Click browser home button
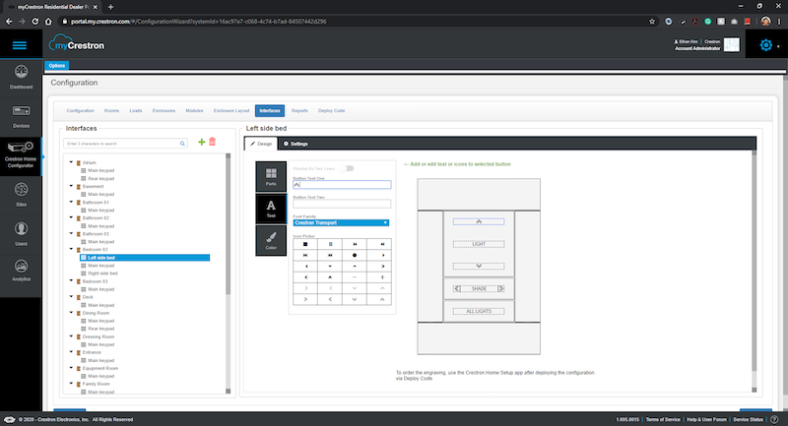 (x=48, y=22)
